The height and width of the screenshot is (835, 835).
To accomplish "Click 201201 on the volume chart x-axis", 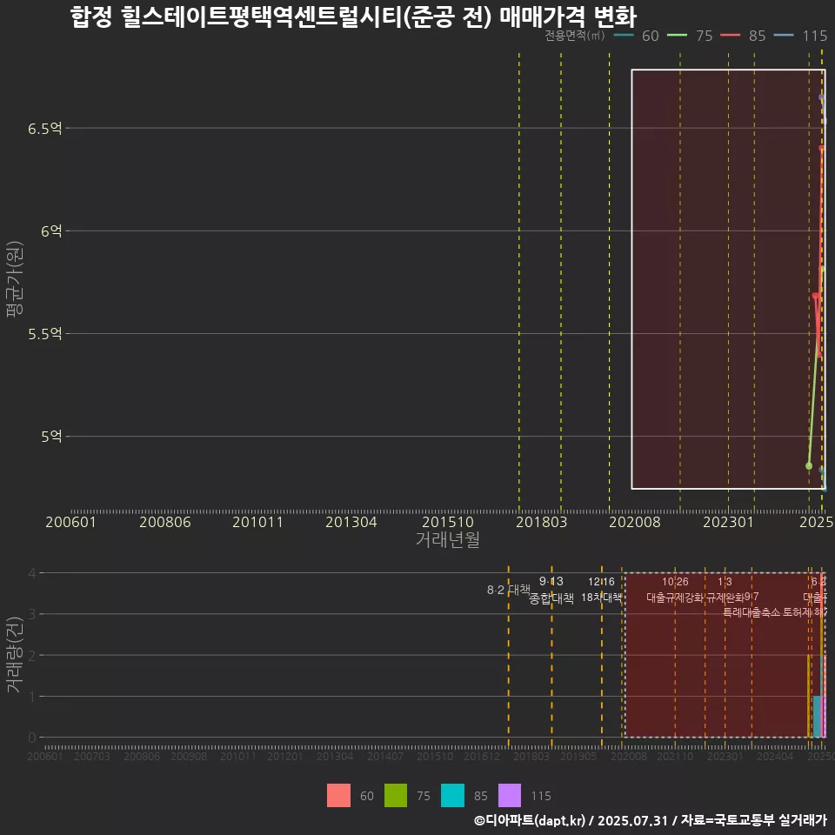I will (285, 756).
